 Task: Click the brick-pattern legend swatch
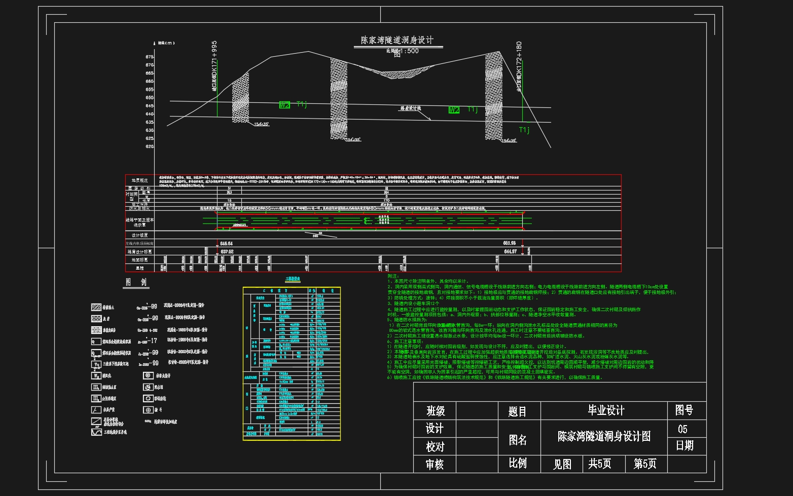click(96, 319)
